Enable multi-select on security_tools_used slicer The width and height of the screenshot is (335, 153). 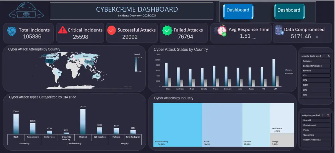[324, 56]
